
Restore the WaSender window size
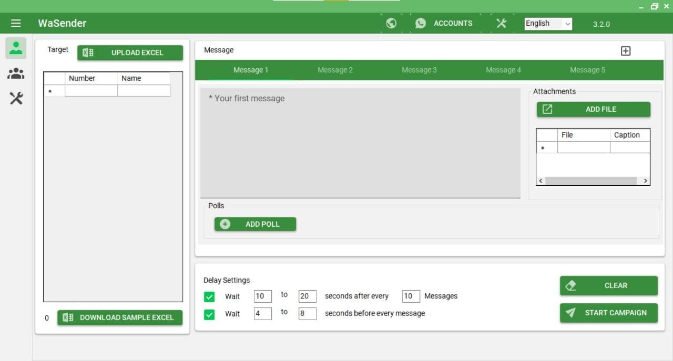pos(655,6)
